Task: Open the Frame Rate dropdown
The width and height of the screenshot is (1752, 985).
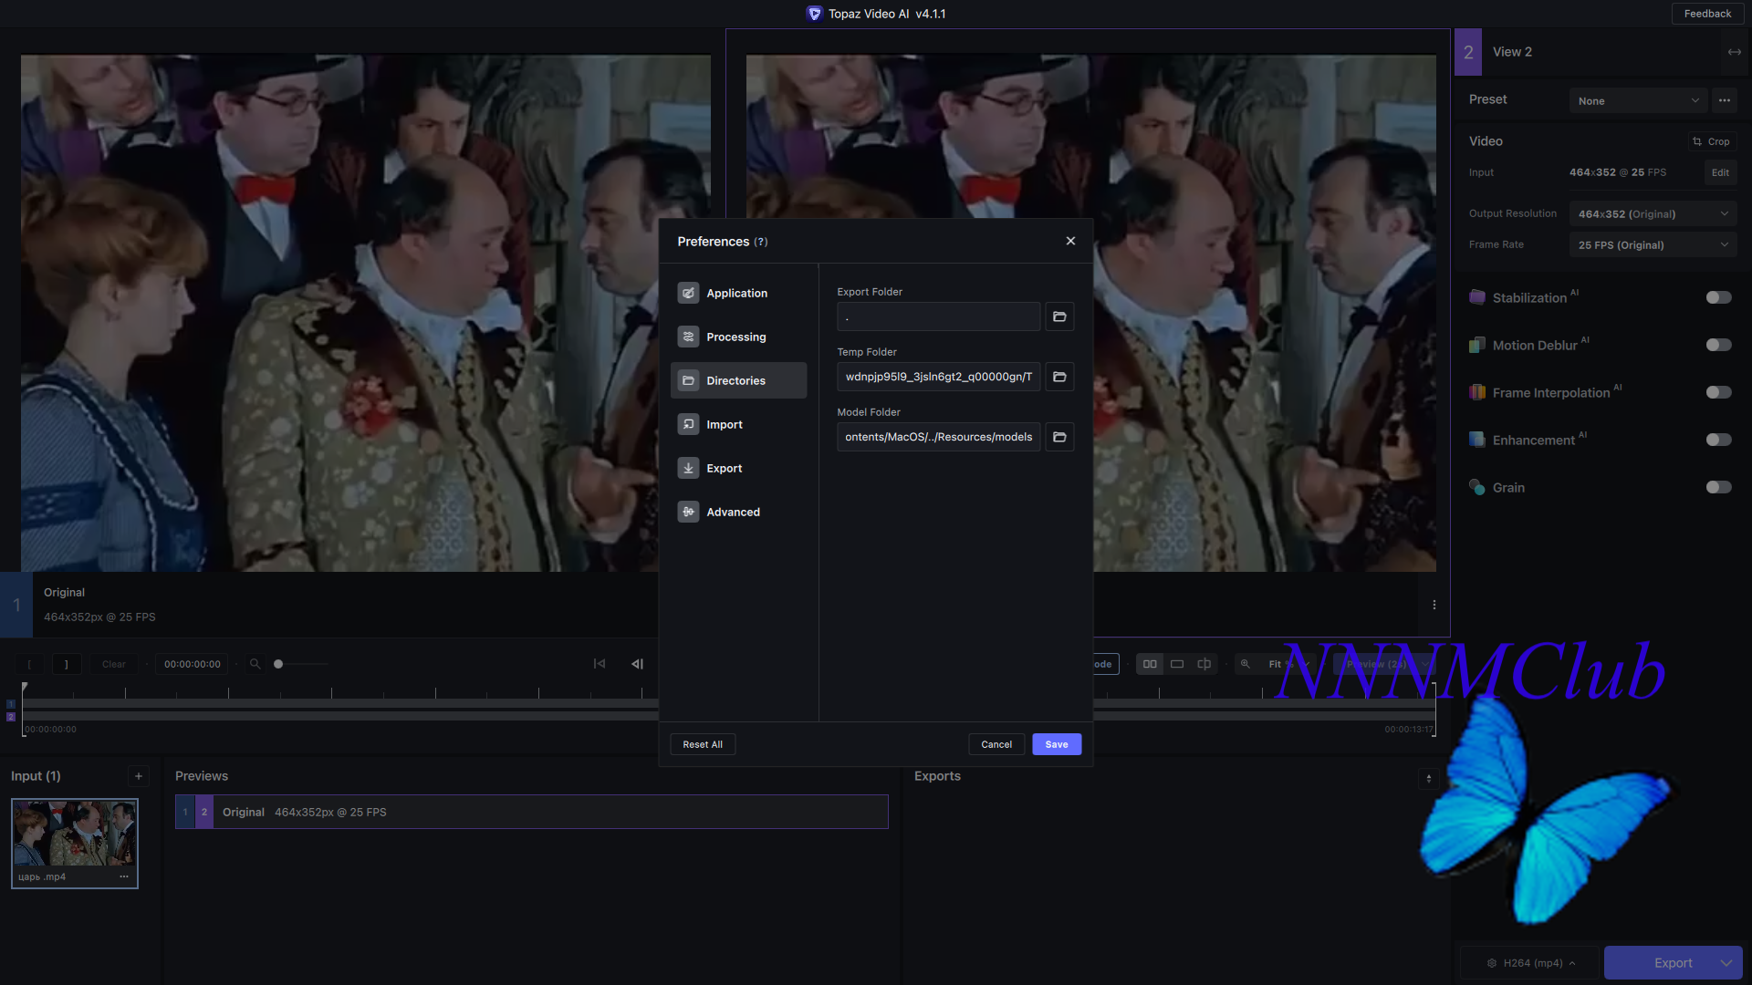Action: 1653,244
